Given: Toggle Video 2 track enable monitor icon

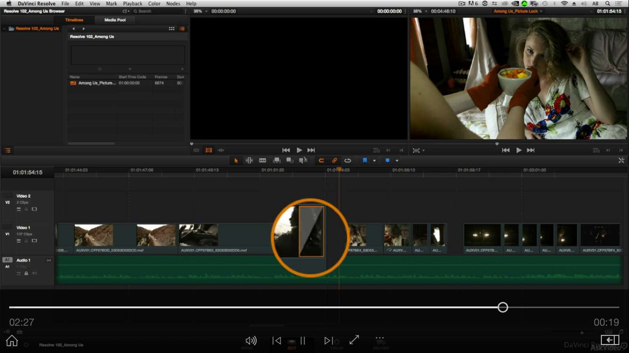Looking at the screenshot, I should click(x=34, y=209).
